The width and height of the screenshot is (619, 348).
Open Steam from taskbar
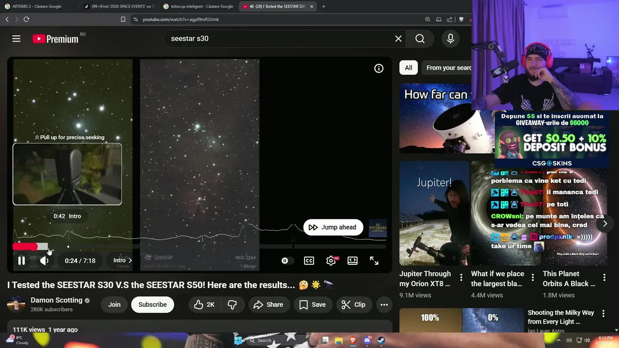coord(381,340)
